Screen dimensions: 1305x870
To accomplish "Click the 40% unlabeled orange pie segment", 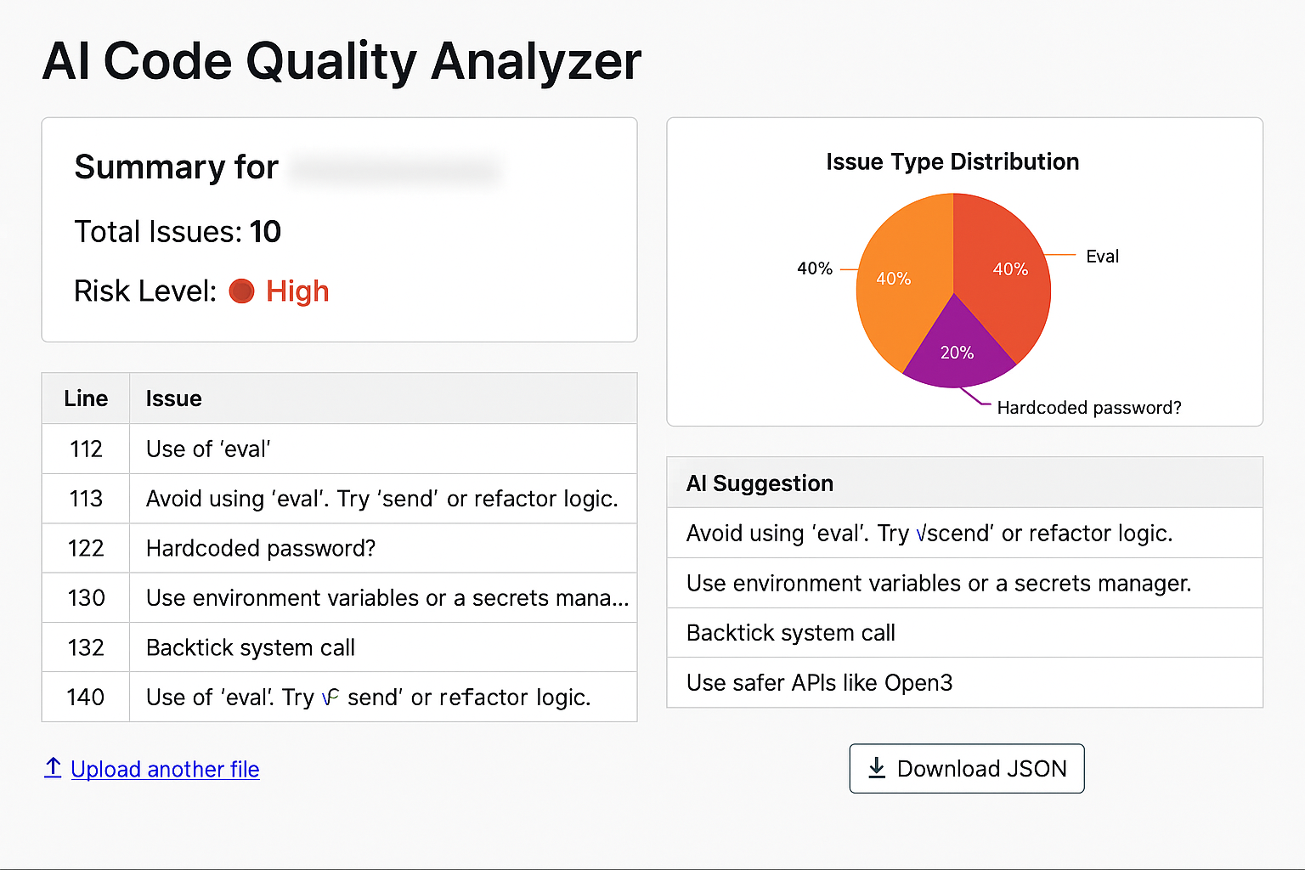I will point(894,278).
